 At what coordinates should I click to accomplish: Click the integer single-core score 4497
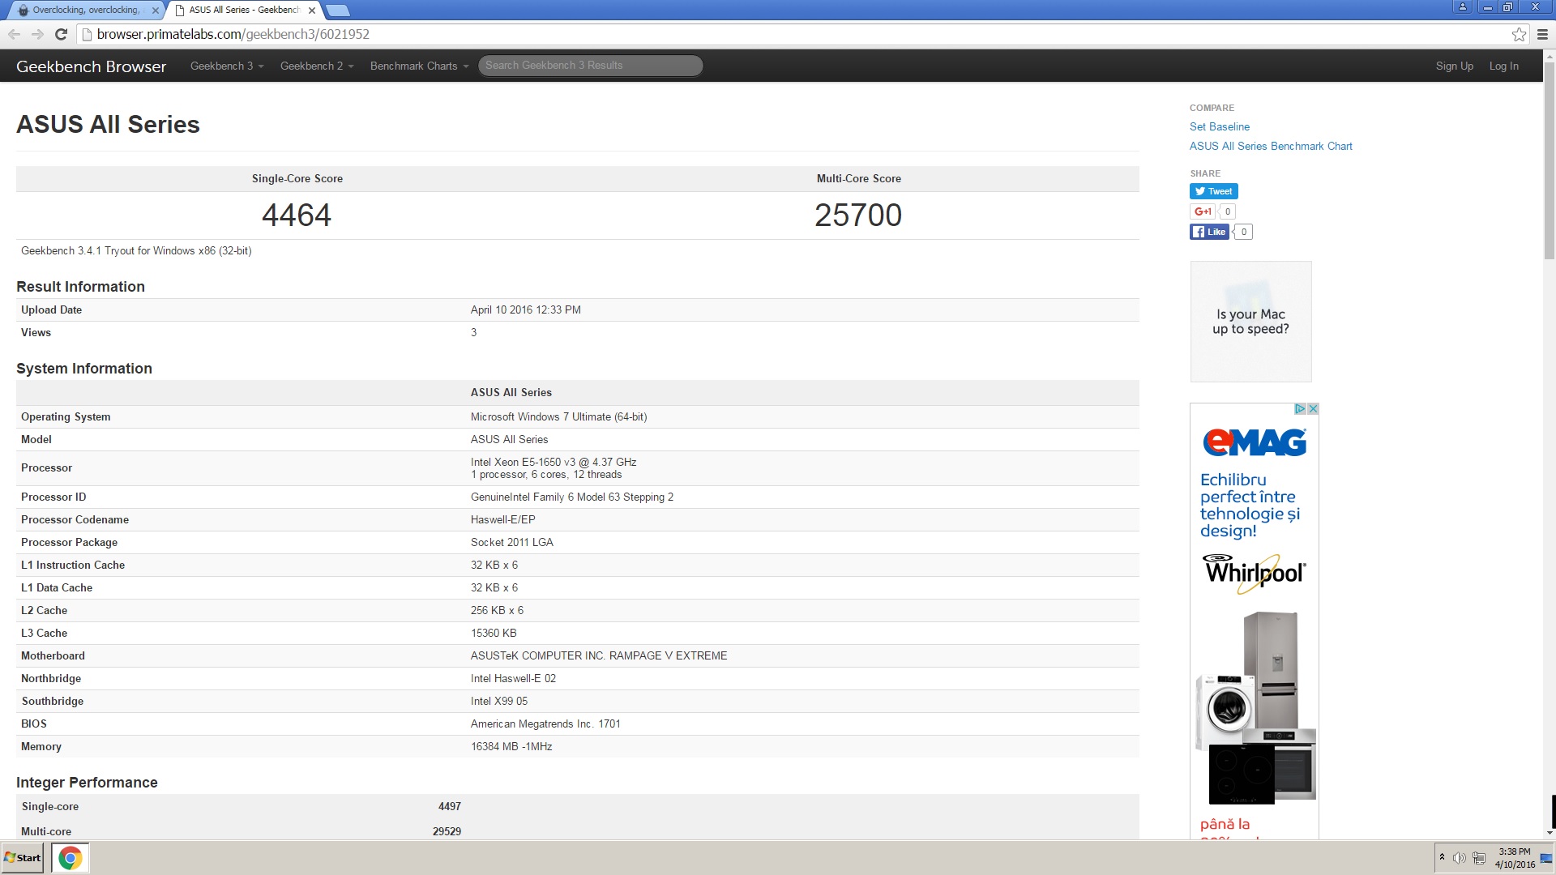[x=449, y=806]
